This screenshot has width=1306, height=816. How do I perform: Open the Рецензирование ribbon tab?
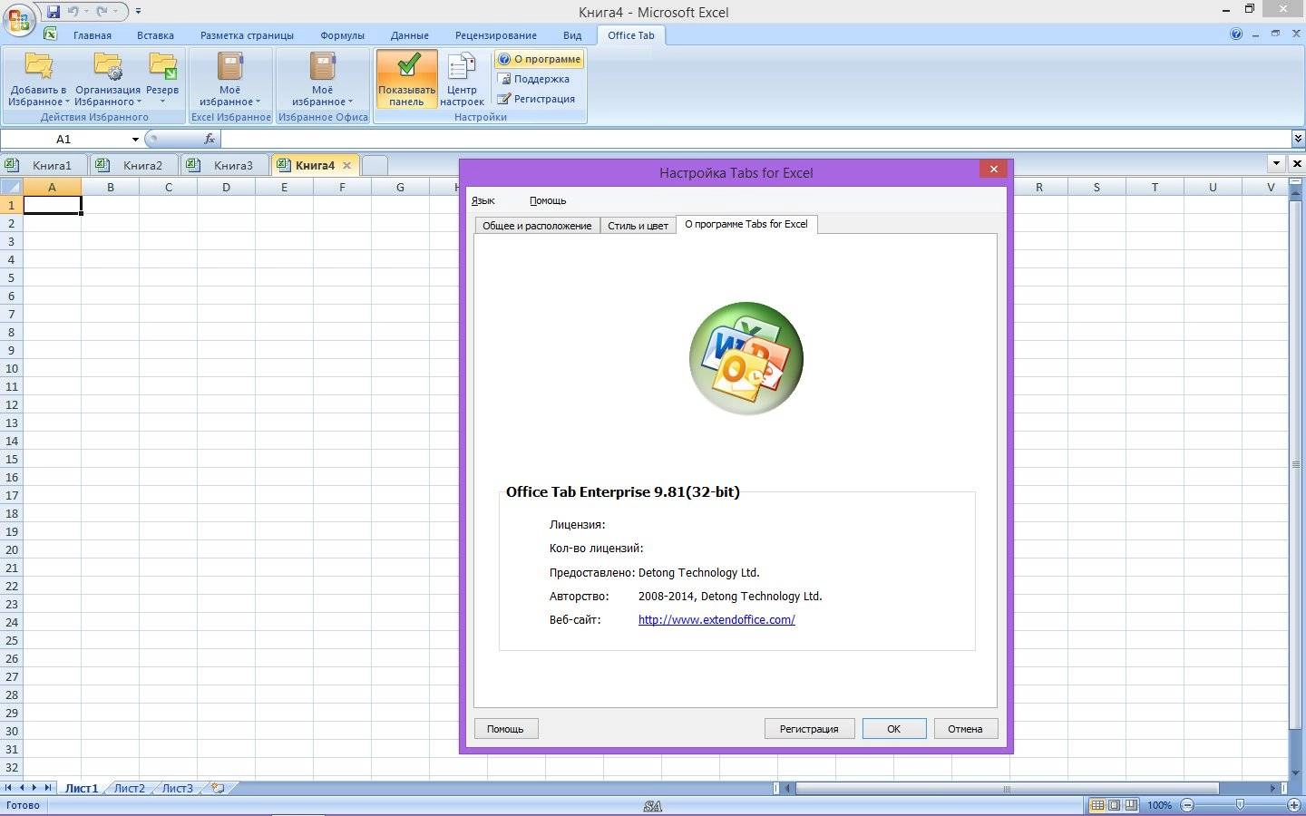pyautogui.click(x=496, y=35)
